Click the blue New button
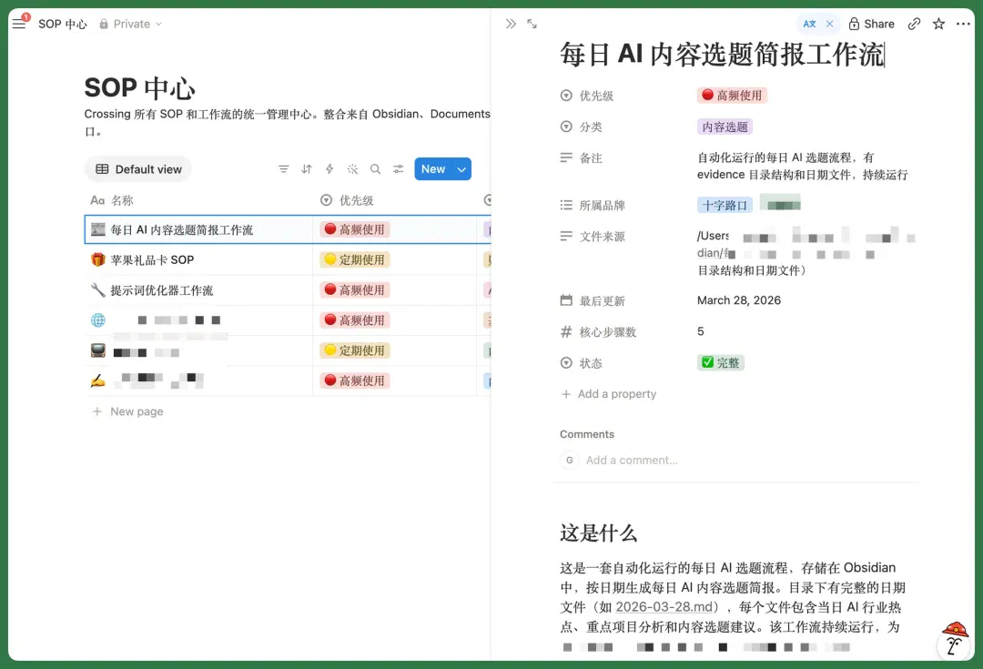 coord(433,169)
